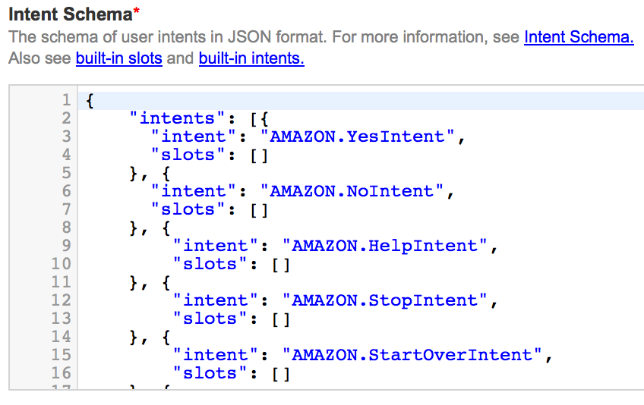644x405 pixels.
Task: Click line number 1 in the gutter
Action: 65,100
